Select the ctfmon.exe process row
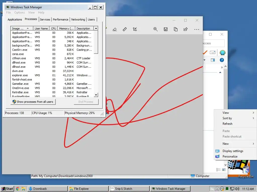 [x=52, y=58]
